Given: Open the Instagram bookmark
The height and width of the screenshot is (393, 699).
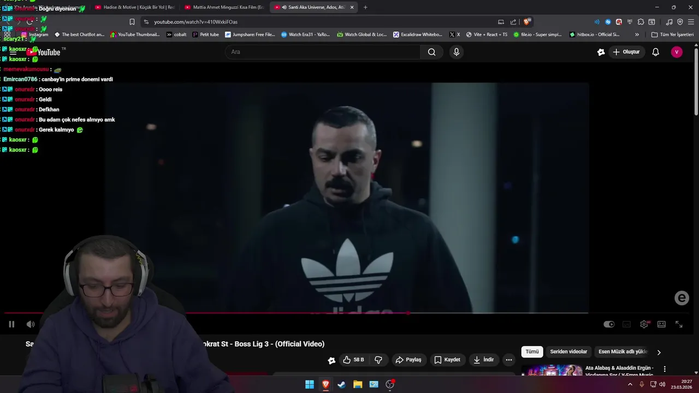Looking at the screenshot, I should (x=34, y=34).
